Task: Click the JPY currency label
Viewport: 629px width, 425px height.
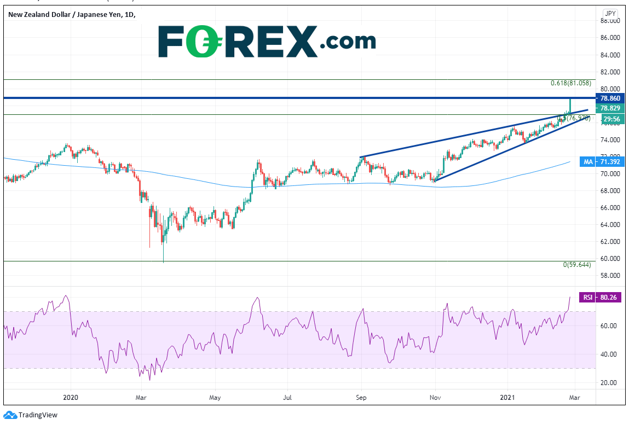Action: (x=610, y=13)
